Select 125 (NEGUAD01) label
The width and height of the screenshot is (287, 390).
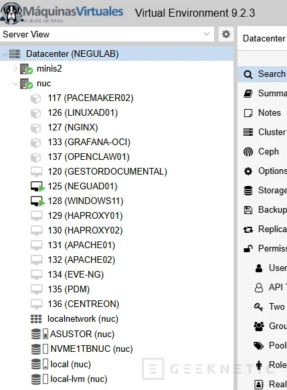pyautogui.click(x=82, y=186)
